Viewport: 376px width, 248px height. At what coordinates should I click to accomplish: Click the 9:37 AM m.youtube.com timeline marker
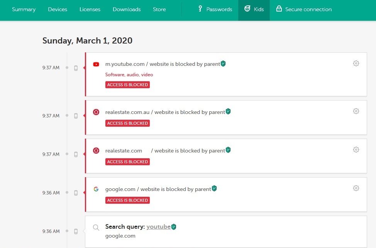click(67, 68)
